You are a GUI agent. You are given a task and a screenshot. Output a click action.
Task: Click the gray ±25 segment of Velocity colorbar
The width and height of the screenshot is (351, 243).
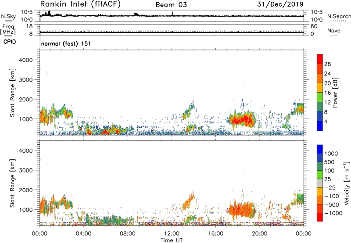(x=320, y=183)
